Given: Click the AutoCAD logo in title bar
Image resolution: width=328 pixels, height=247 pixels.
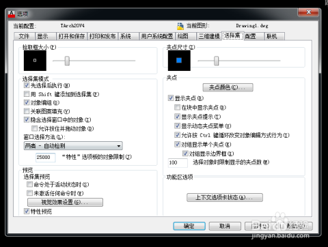Looking at the screenshot, I should pyautogui.click(x=12, y=14).
